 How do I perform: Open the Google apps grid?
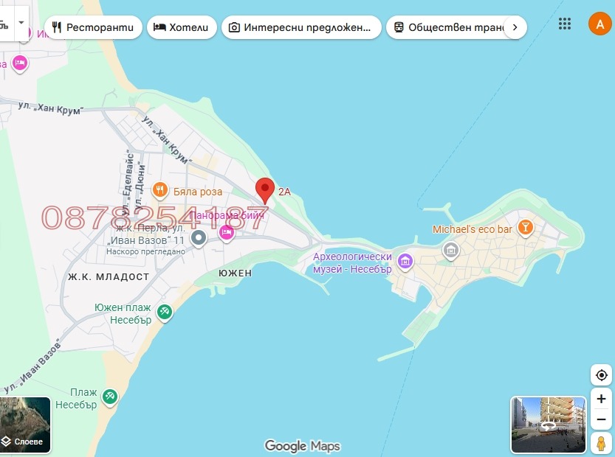tap(565, 24)
